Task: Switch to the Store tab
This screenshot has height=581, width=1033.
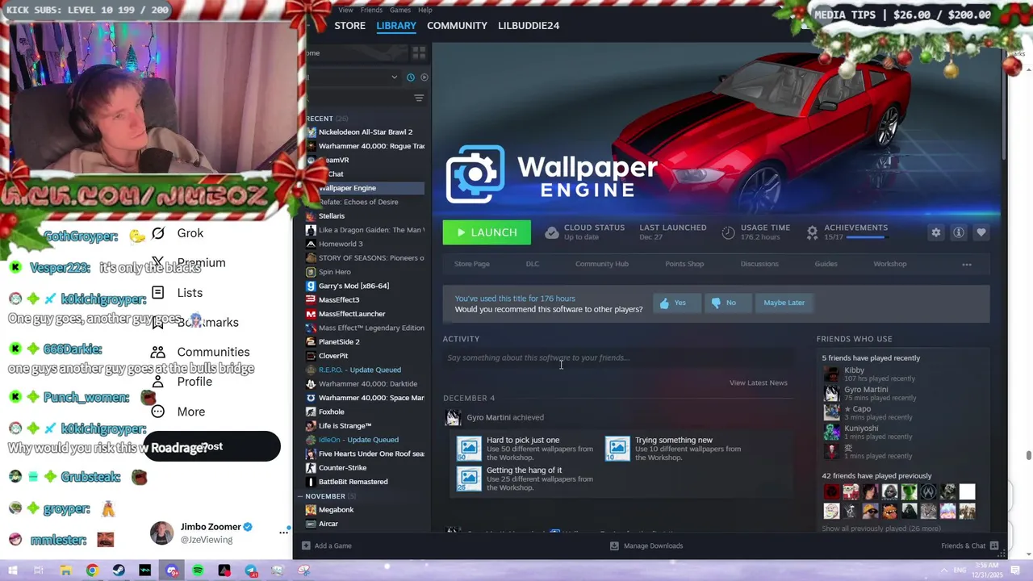Action: 350,26
